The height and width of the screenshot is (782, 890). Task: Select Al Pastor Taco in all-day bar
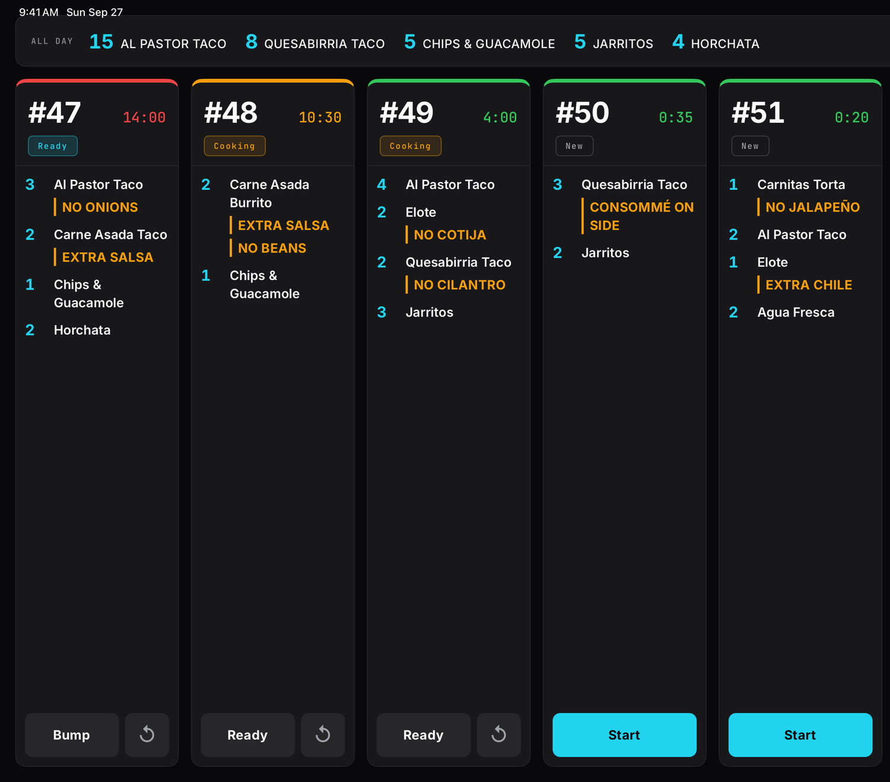click(x=158, y=43)
